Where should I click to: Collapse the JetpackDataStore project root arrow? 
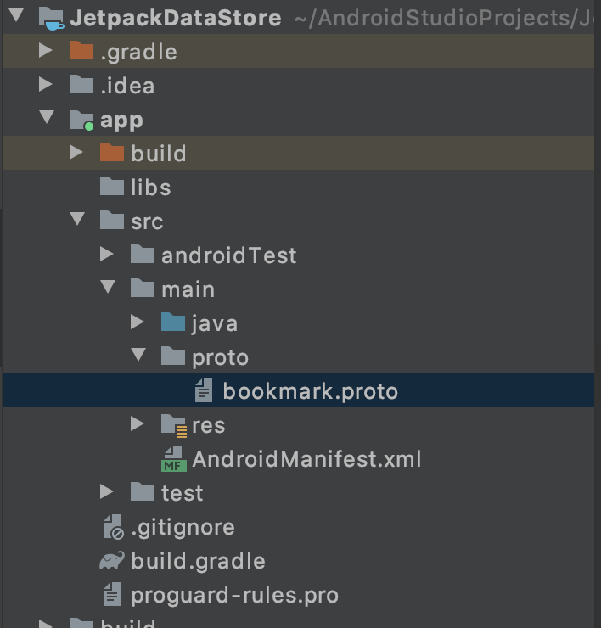tap(16, 15)
